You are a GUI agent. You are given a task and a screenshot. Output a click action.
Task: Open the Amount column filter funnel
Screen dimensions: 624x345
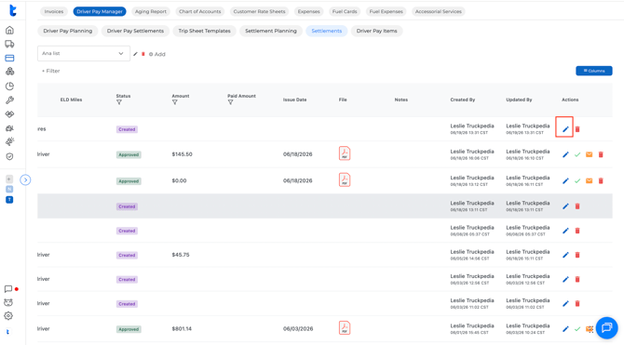175,102
